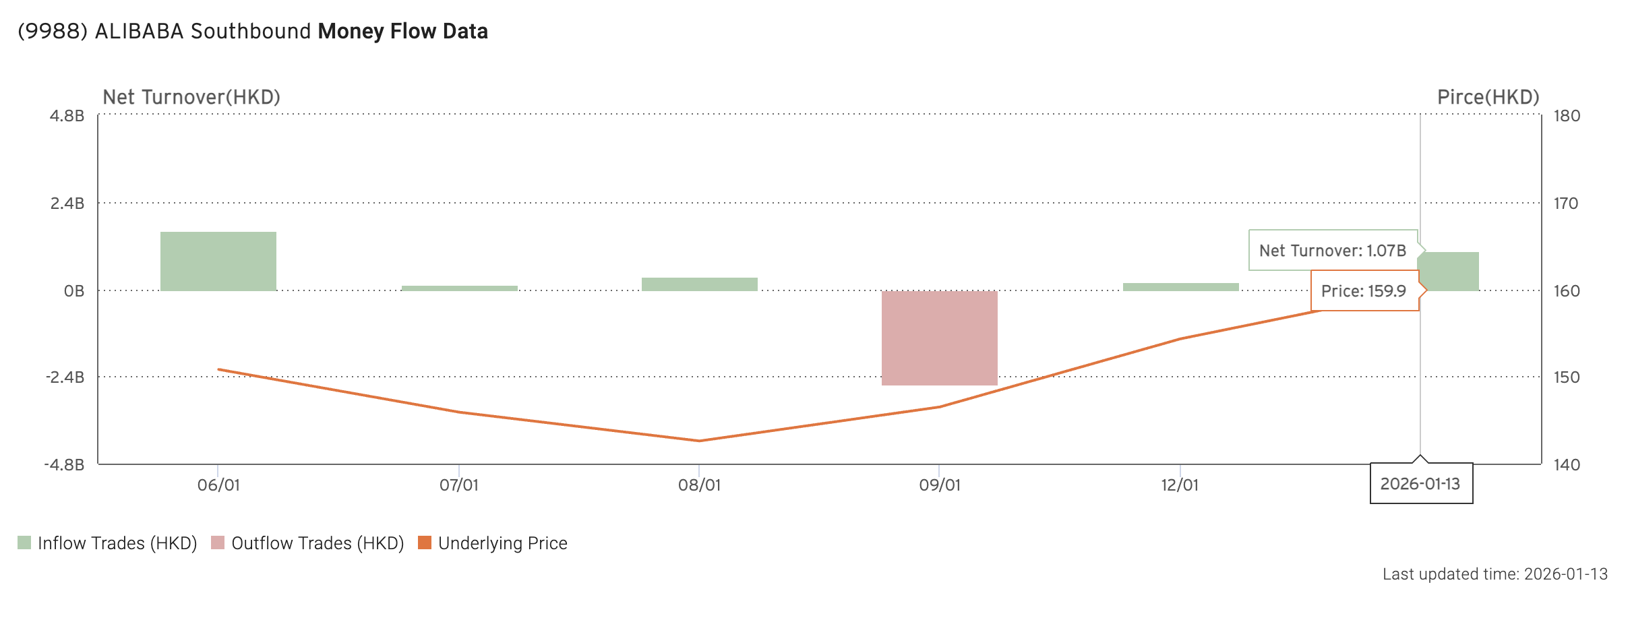Click the green Inflow Trades legend swatch

pos(24,543)
